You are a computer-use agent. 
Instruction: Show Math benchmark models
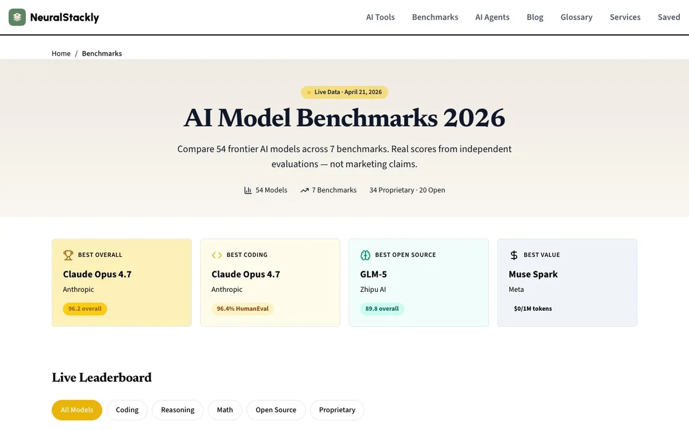tap(225, 410)
